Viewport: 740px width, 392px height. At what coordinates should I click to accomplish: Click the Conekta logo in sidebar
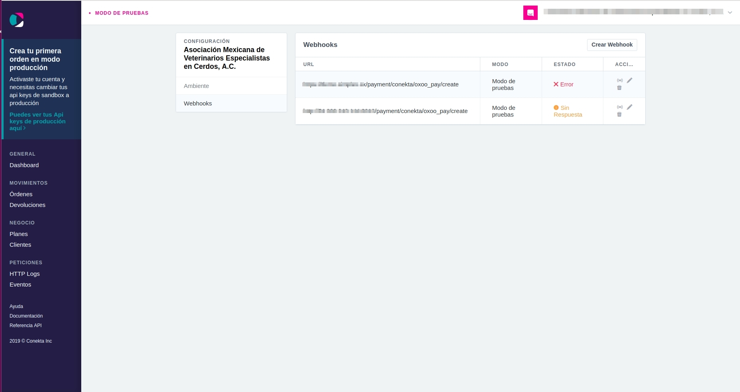[17, 20]
